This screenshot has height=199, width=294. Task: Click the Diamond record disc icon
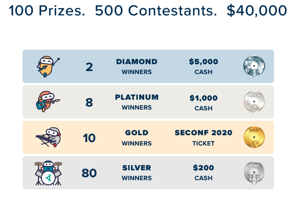(x=254, y=66)
